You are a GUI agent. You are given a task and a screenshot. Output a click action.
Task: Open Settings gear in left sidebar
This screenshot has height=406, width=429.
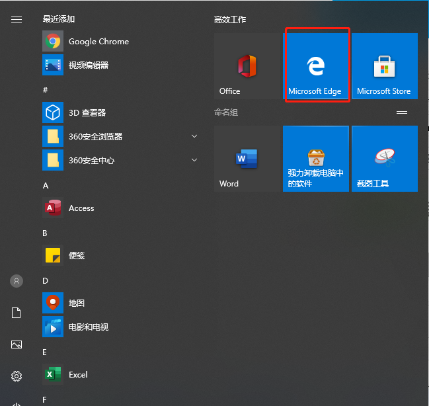[17, 376]
